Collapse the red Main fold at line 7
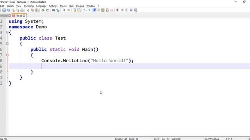The width and height of the screenshot is (250, 140). (x=7, y=55)
